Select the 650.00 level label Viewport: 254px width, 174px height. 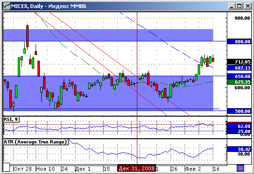[x=239, y=76]
